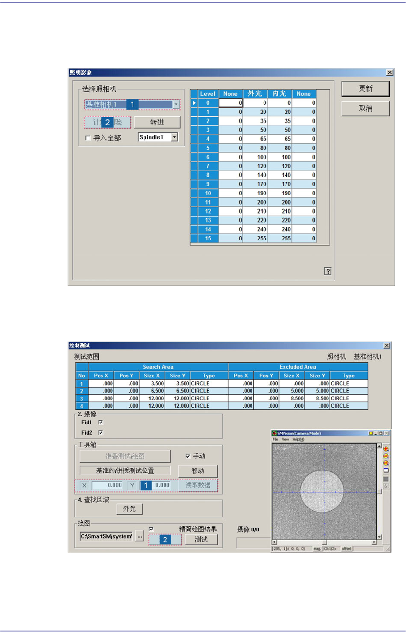Click the 转进 button
This screenshot has width=406, height=636.
pos(157,122)
